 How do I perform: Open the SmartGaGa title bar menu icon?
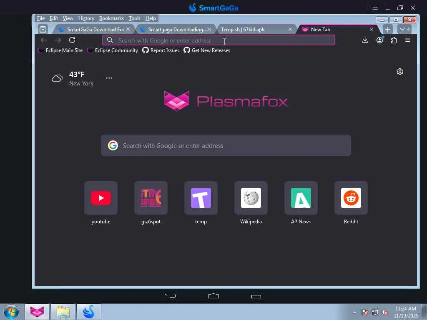[375, 8]
